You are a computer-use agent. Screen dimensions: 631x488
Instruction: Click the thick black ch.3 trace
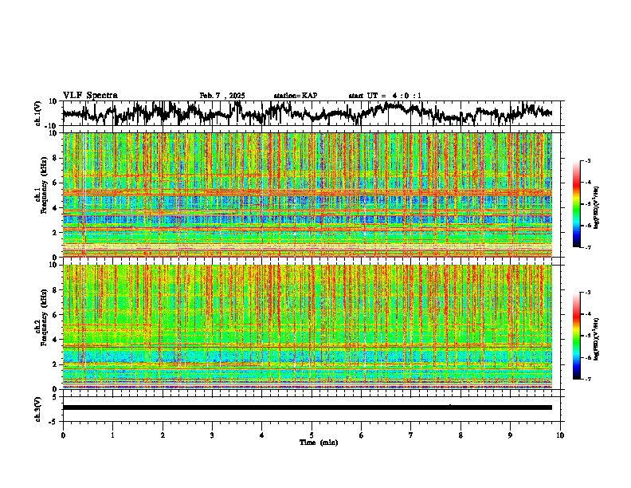(308, 407)
